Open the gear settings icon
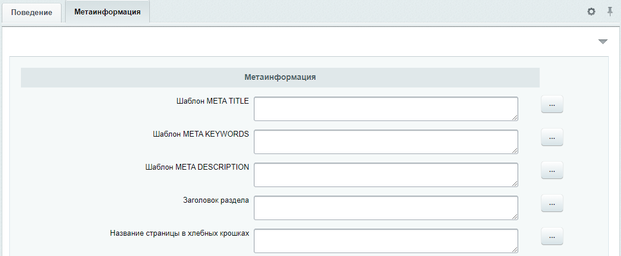621x256 pixels. [x=591, y=12]
